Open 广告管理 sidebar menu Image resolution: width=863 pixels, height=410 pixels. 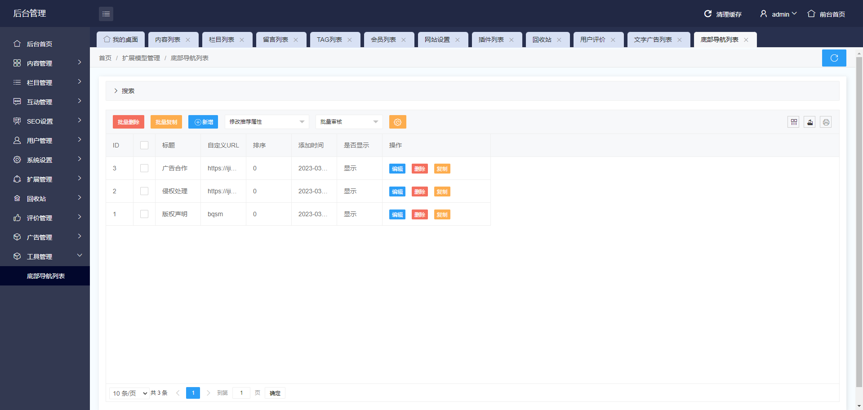pyautogui.click(x=45, y=237)
